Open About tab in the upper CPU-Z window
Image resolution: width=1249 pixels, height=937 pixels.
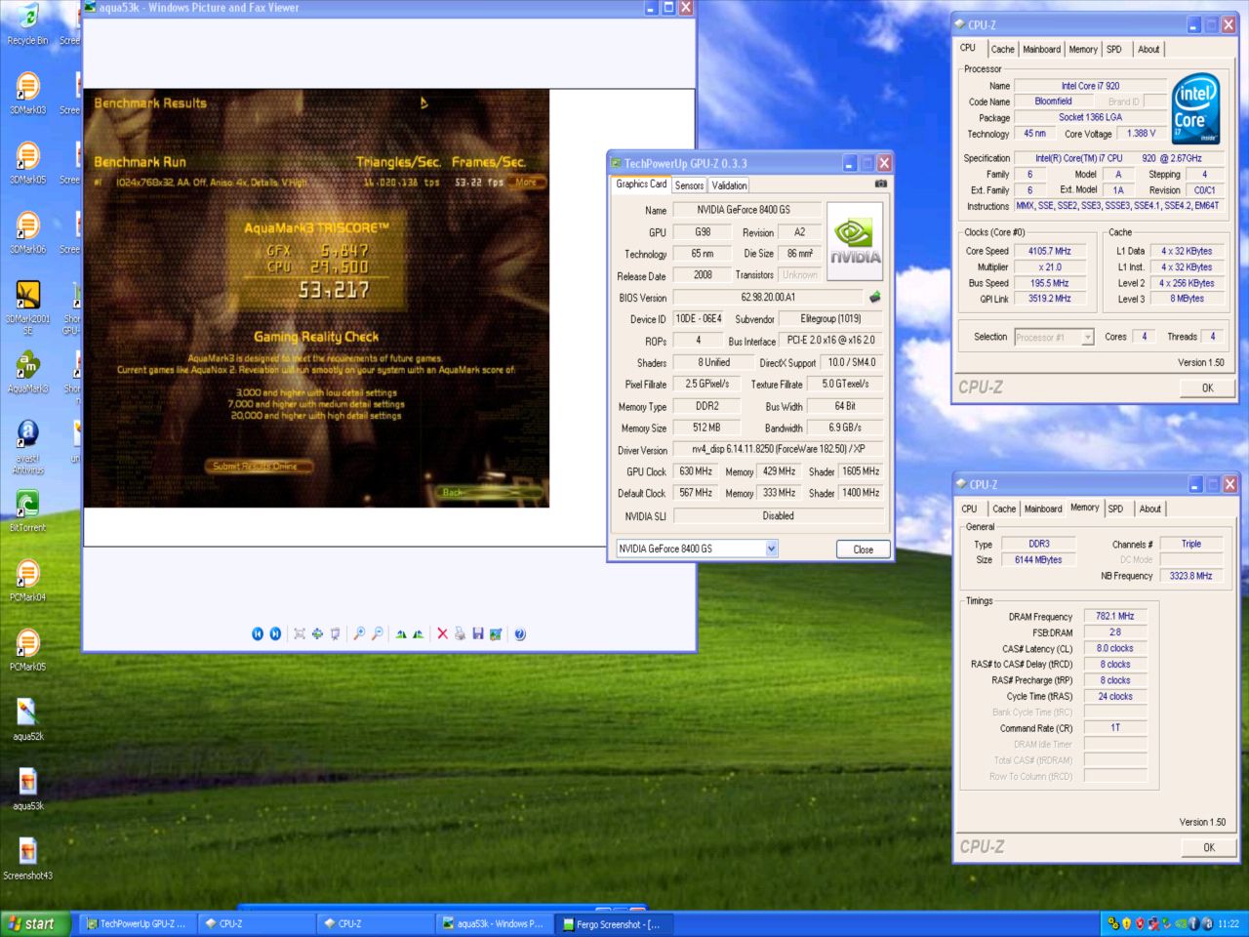[1148, 49]
